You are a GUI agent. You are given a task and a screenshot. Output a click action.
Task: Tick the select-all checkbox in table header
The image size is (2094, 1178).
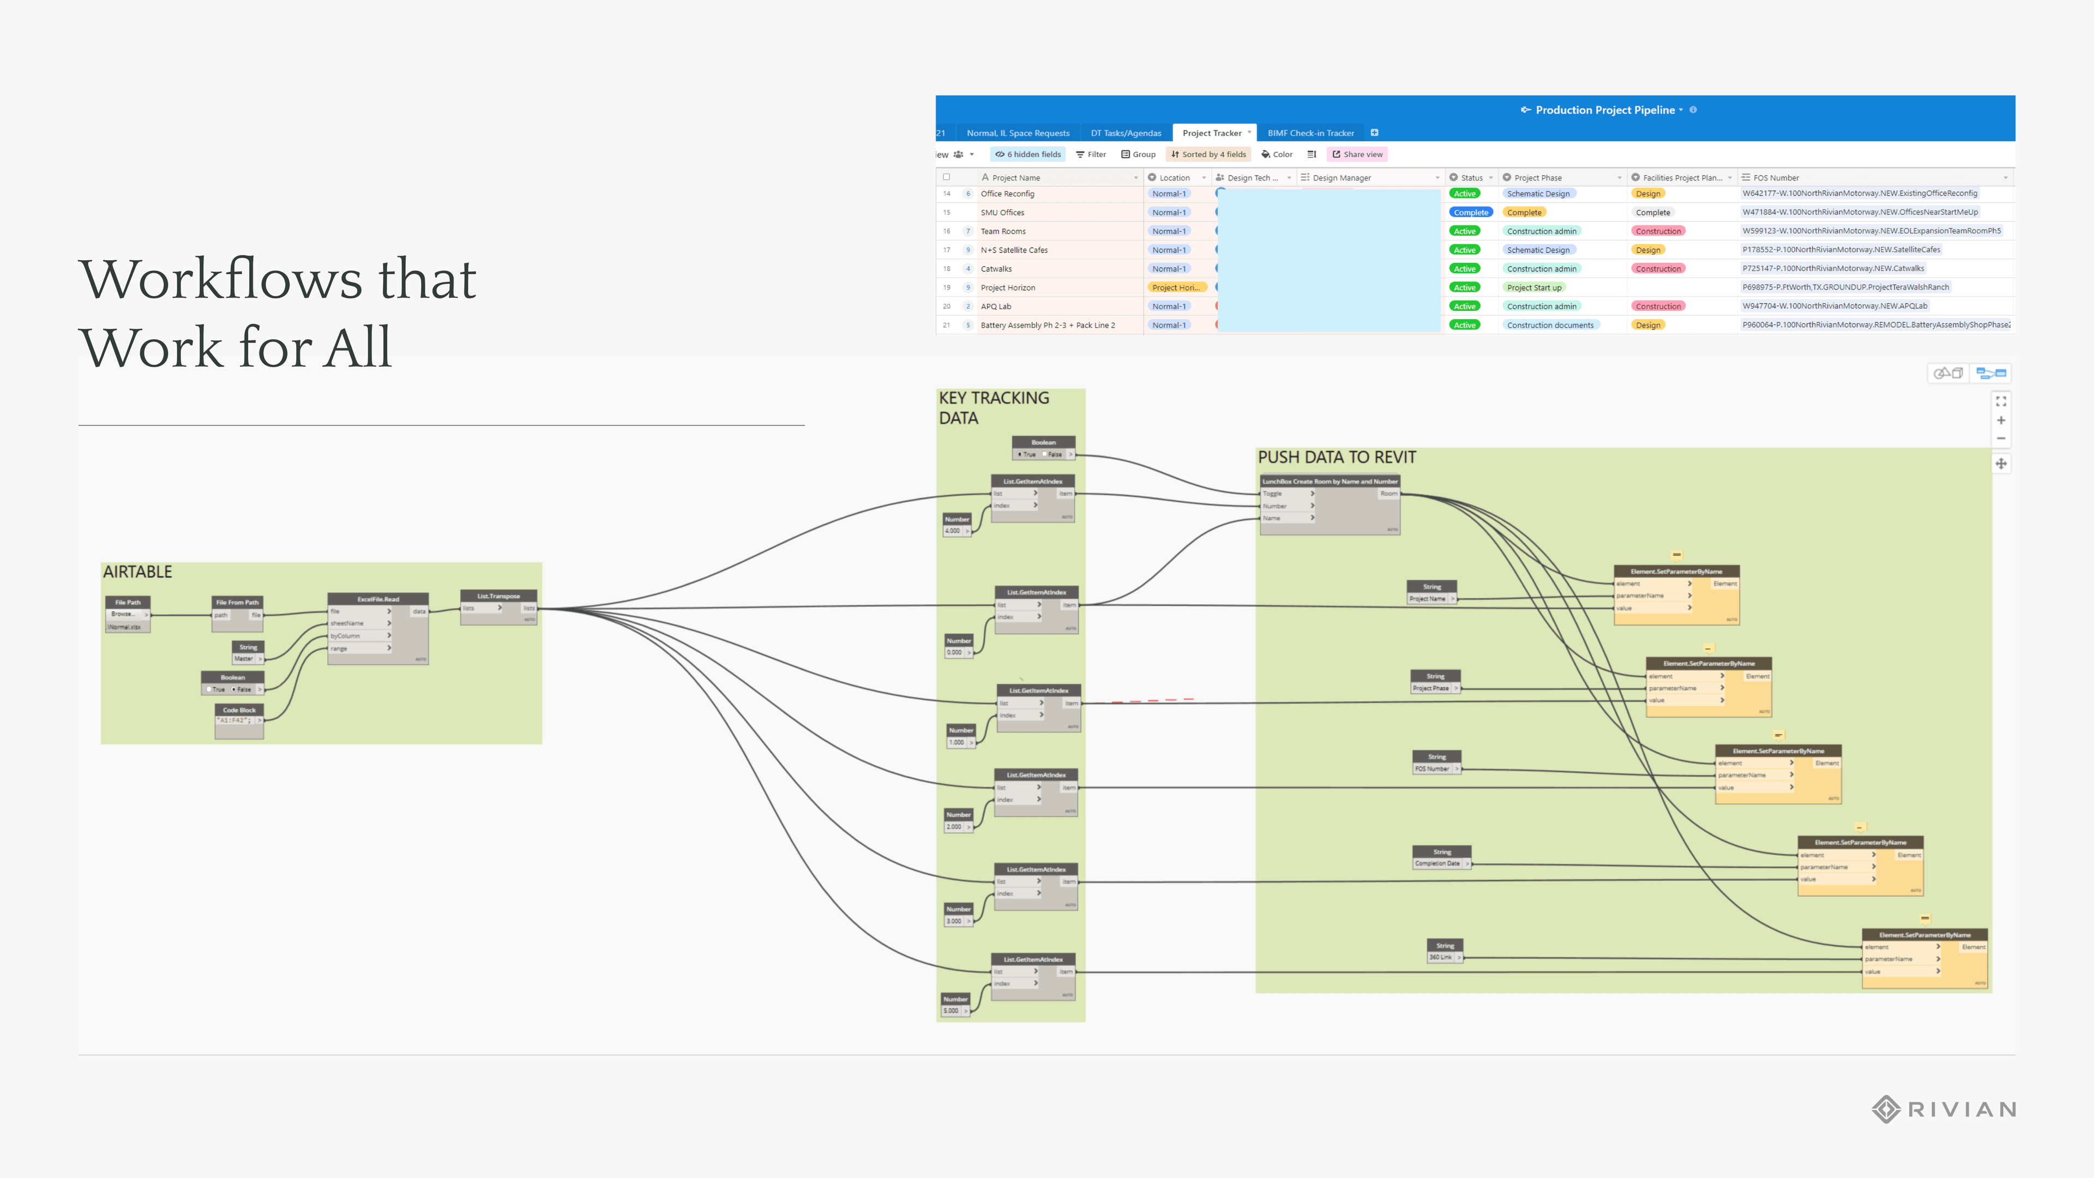(946, 177)
